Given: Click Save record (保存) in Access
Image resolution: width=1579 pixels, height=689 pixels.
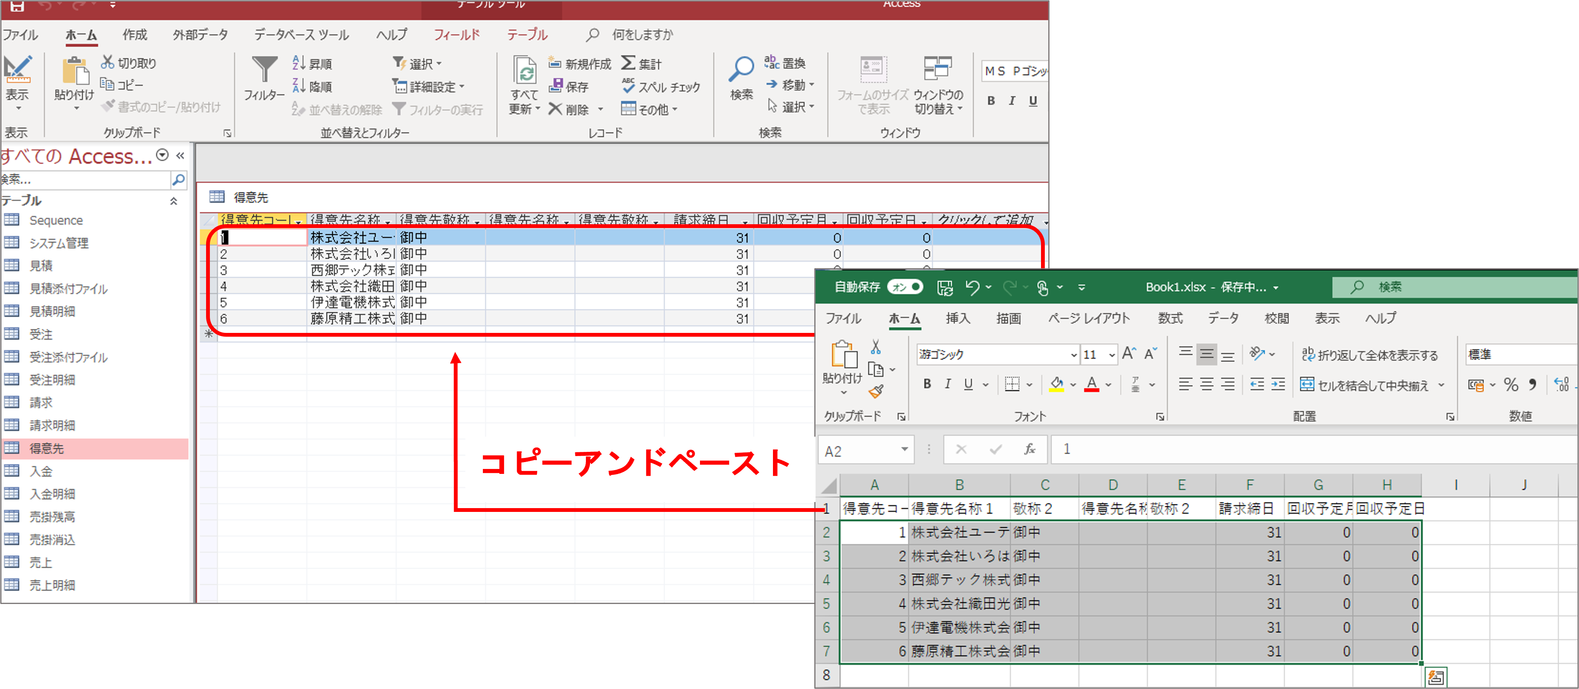Looking at the screenshot, I should pos(568,86).
